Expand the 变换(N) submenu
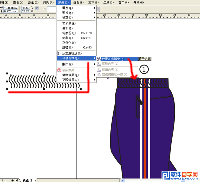The width and height of the screenshot is (200, 182). [76, 13]
